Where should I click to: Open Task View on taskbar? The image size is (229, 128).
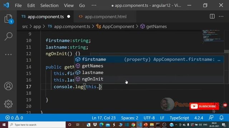tap(78, 125)
